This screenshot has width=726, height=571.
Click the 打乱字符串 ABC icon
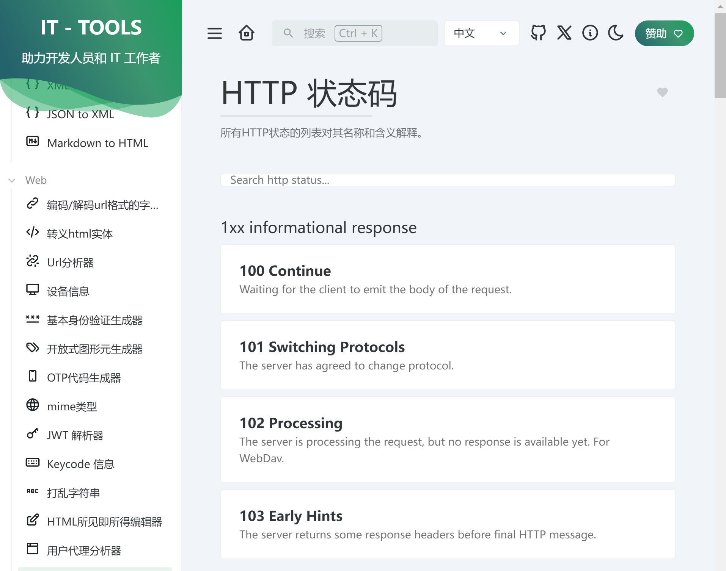point(33,491)
